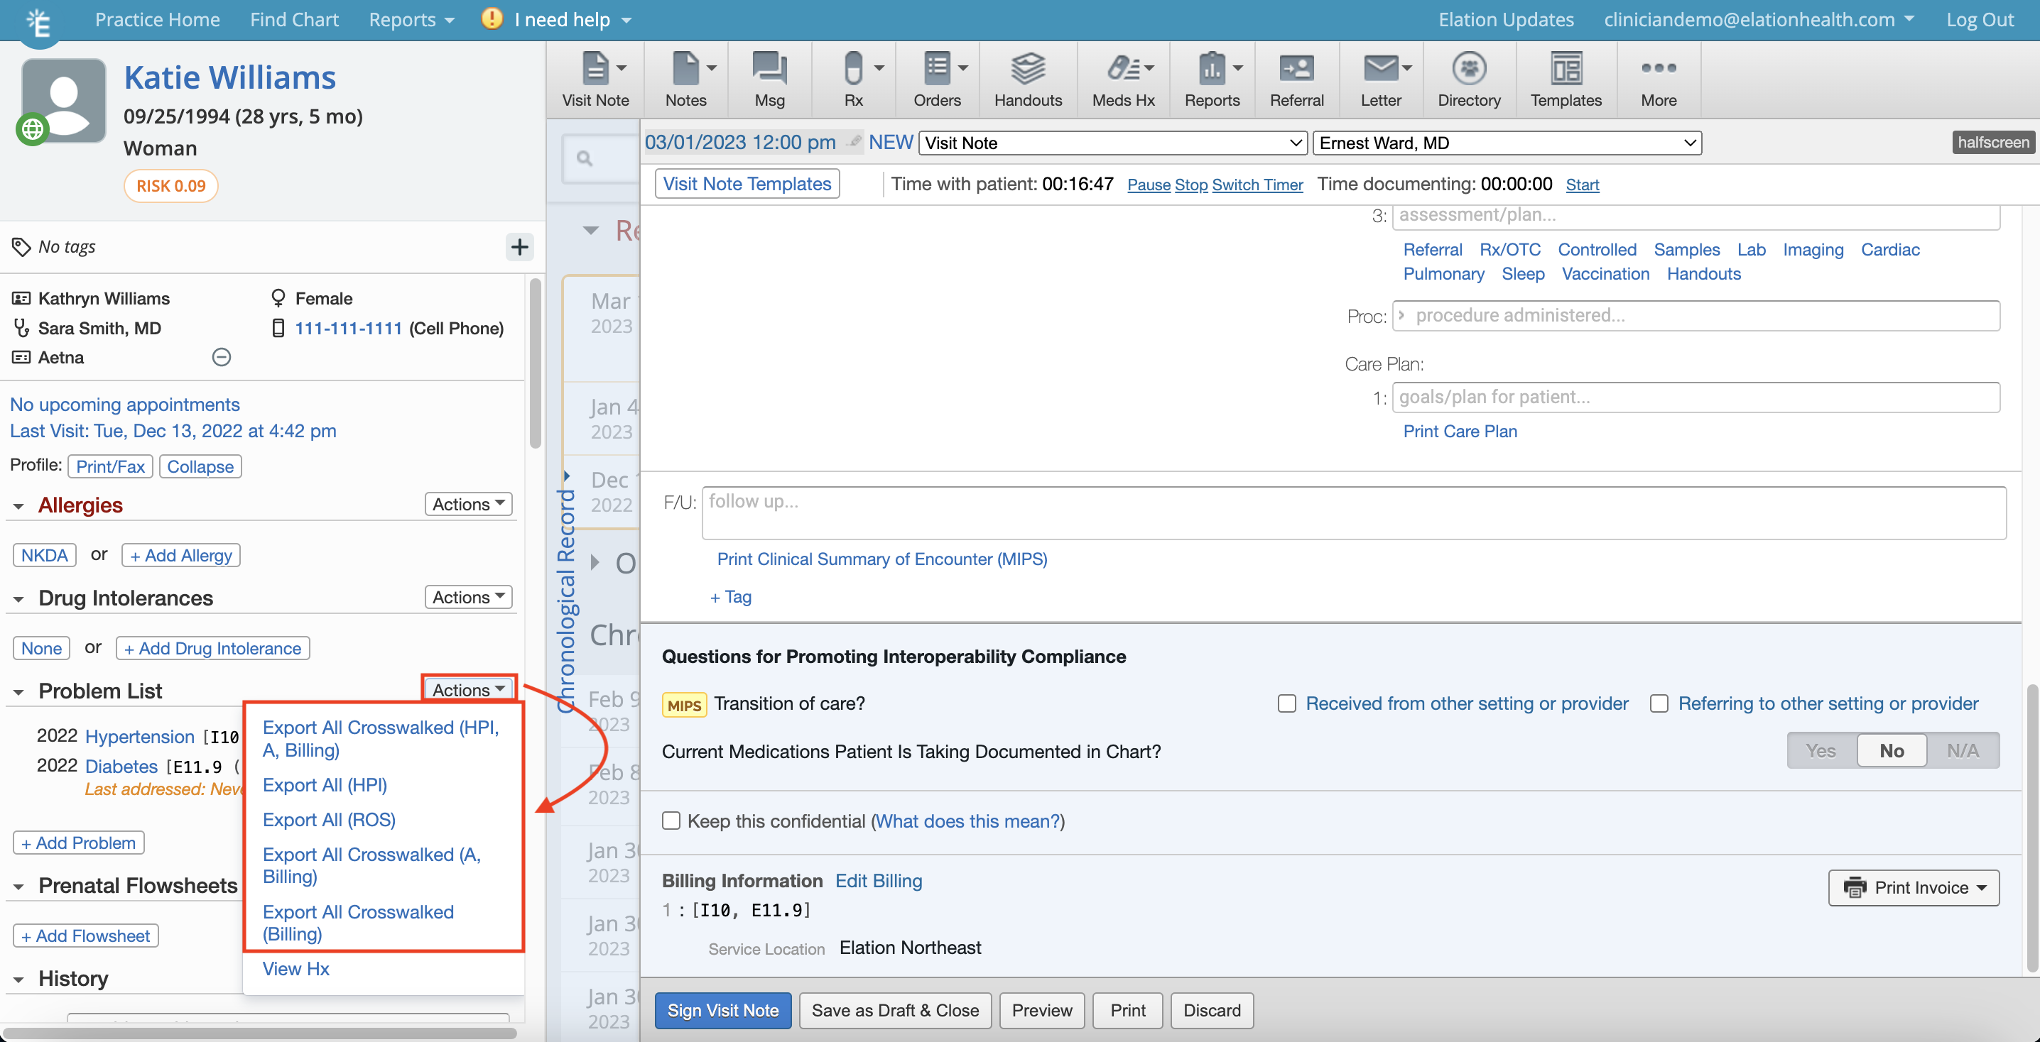2040x1042 pixels.
Task: Open the Problem List Actions dropdown
Action: tap(467, 689)
